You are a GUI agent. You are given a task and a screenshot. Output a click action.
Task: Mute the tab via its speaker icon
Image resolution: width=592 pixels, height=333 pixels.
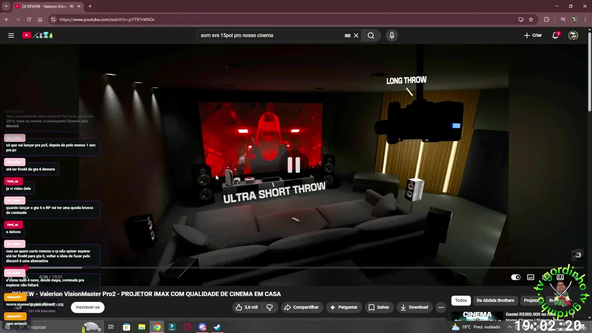coord(71,6)
